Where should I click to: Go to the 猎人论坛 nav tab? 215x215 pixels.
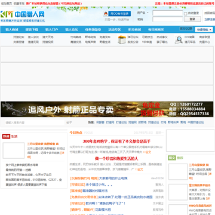click(72, 29)
